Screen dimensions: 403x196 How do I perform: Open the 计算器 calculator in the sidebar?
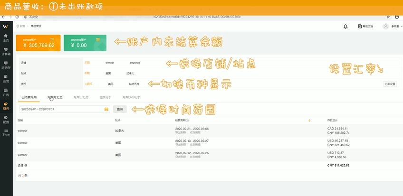6,51
